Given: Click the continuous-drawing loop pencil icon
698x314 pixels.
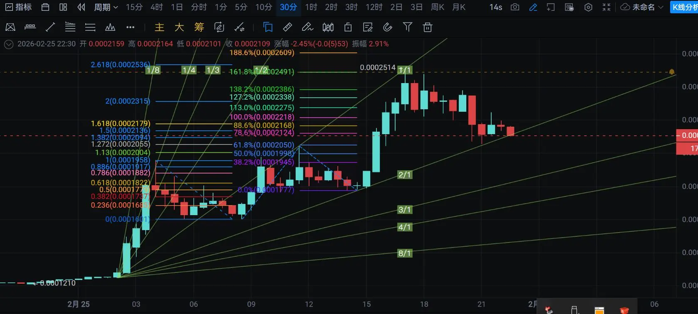Looking at the screenshot, I should pos(219,27).
